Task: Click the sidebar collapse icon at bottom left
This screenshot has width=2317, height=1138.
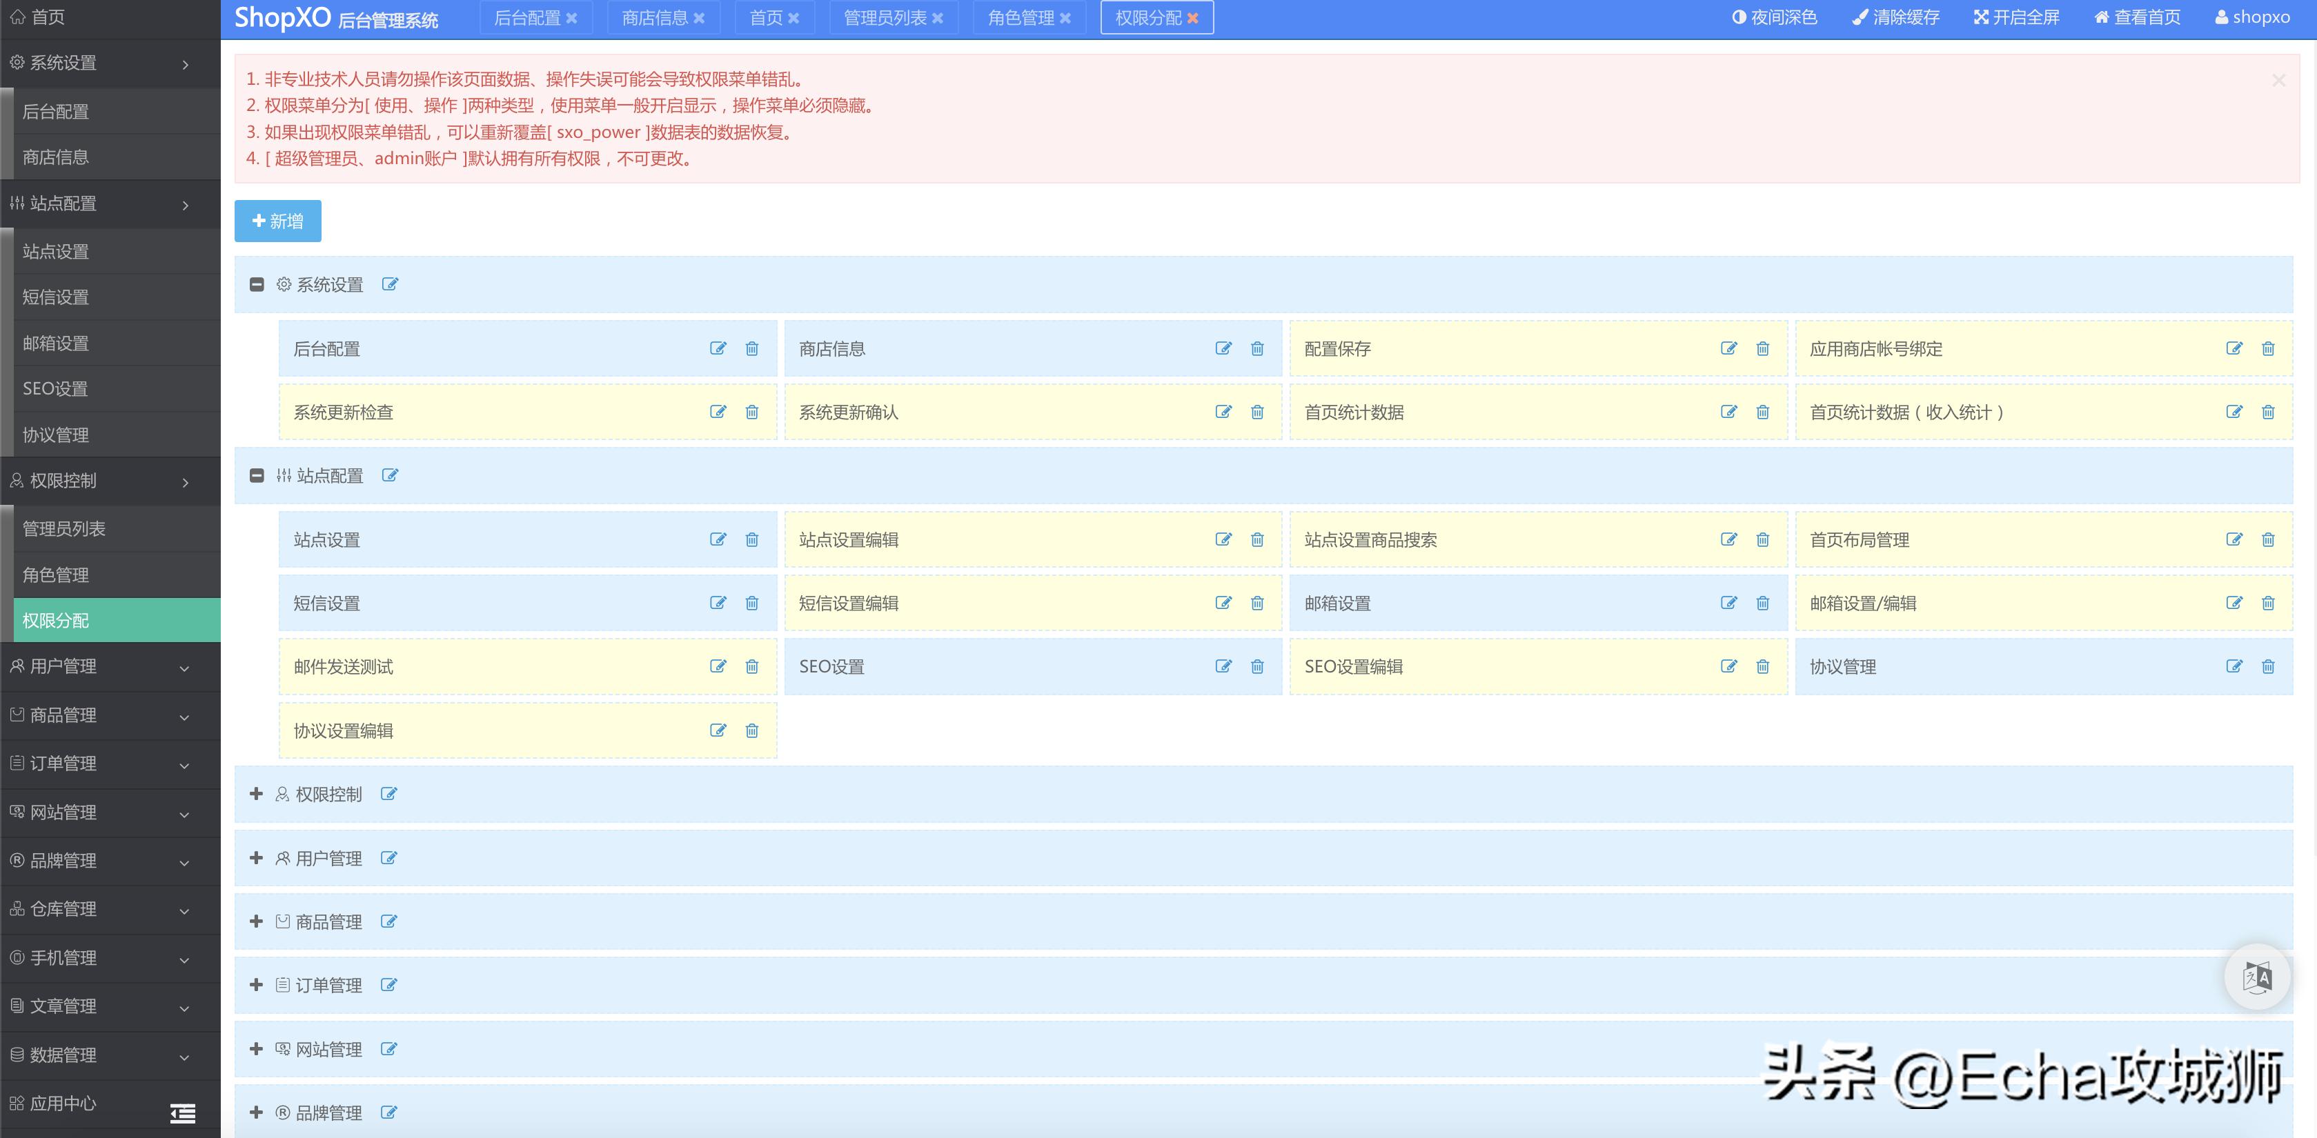Action: (x=183, y=1114)
